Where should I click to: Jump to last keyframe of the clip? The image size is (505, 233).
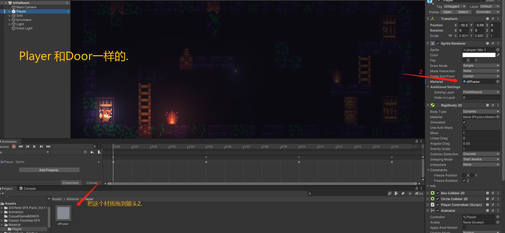pos(48,146)
